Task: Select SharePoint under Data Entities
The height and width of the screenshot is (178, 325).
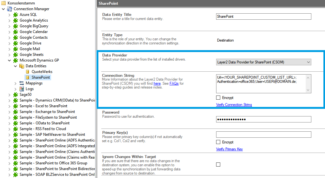Action: tap(41, 77)
